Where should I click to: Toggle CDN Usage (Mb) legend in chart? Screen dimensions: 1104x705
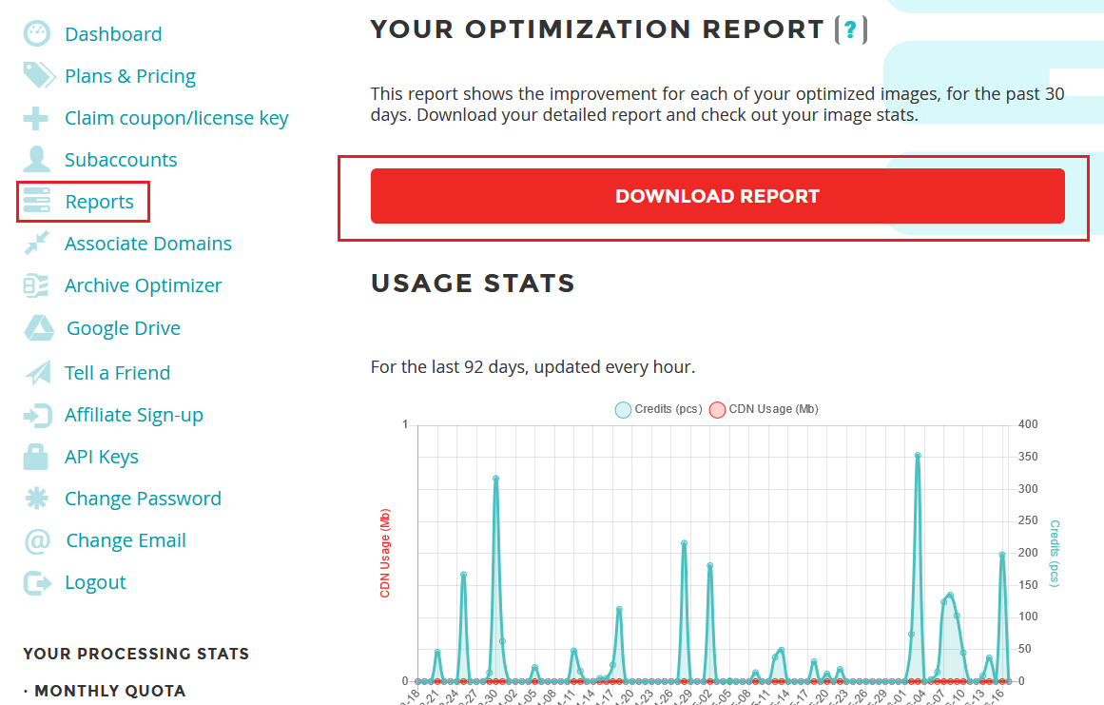[x=764, y=409]
